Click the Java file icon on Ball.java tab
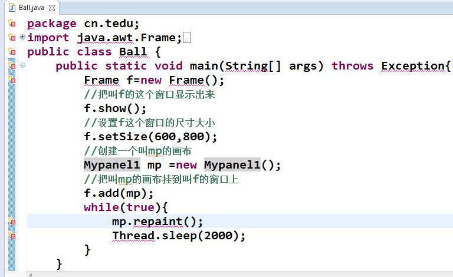The image size is (453, 277). [x=12, y=8]
